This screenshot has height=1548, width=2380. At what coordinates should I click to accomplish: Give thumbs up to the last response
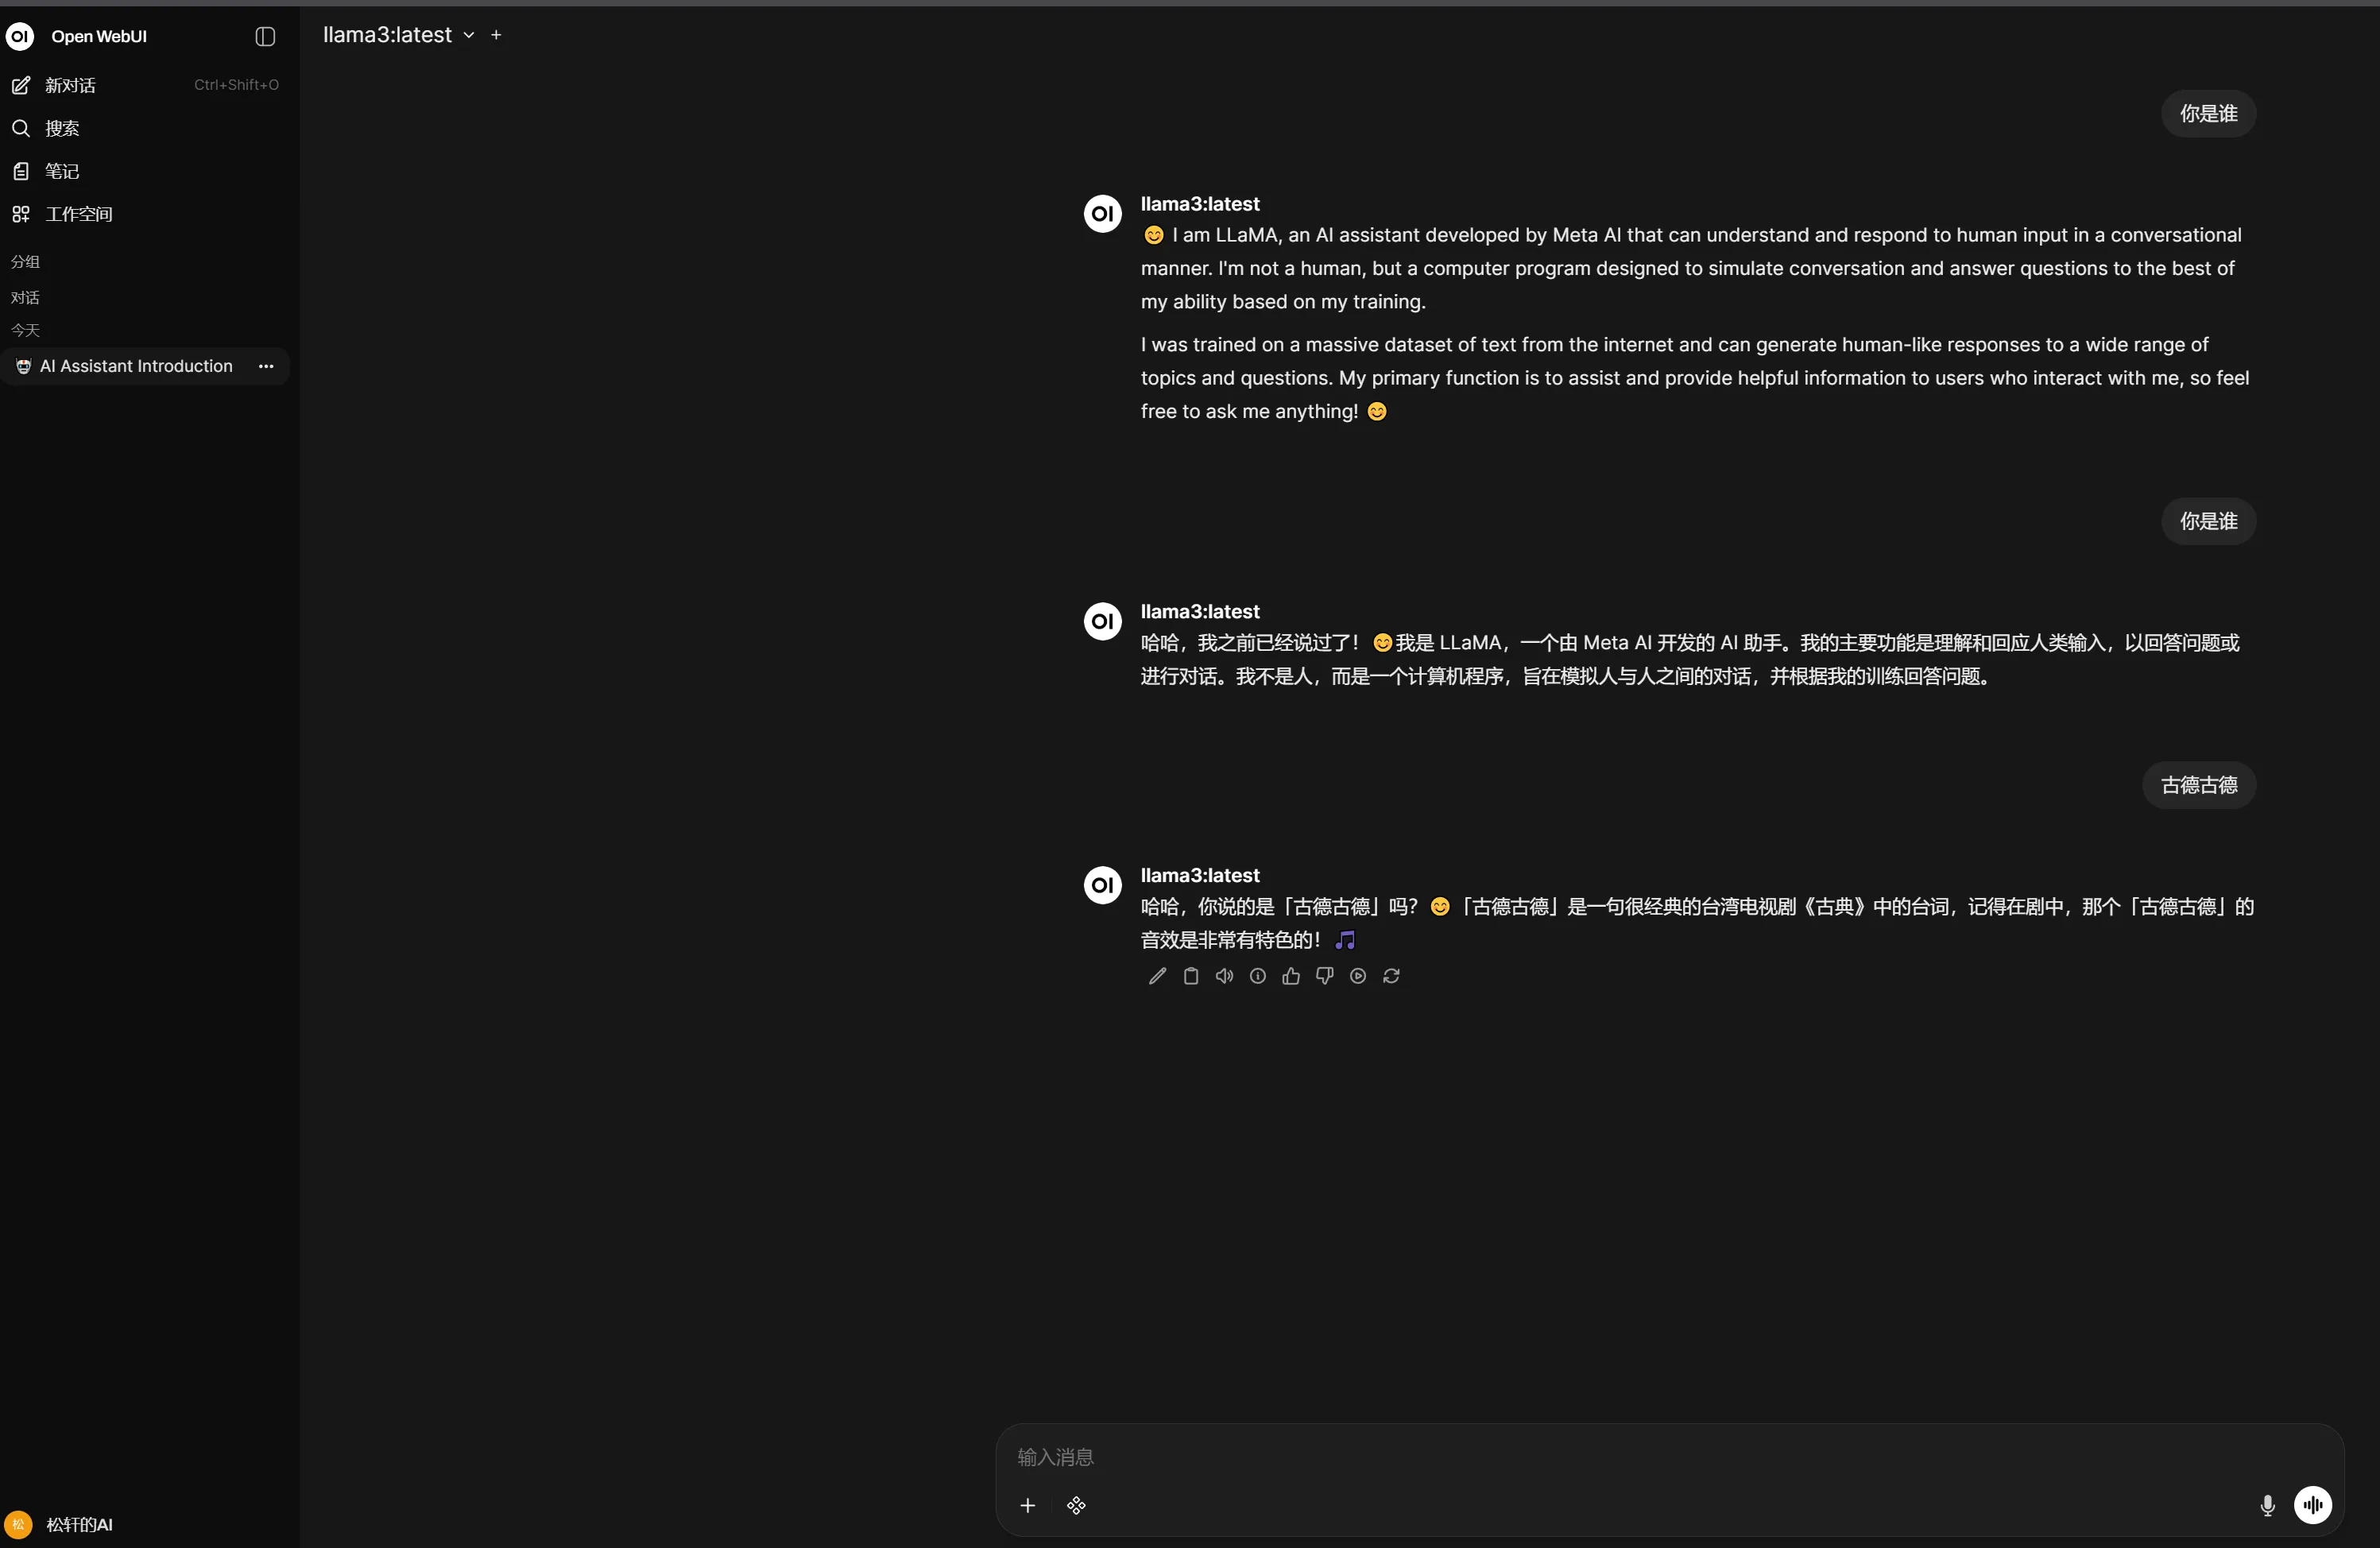[1291, 976]
